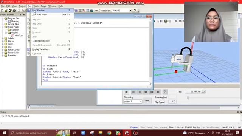This screenshot has width=242, height=136.
Task: Open the Tools menu
Action: click(36, 6)
